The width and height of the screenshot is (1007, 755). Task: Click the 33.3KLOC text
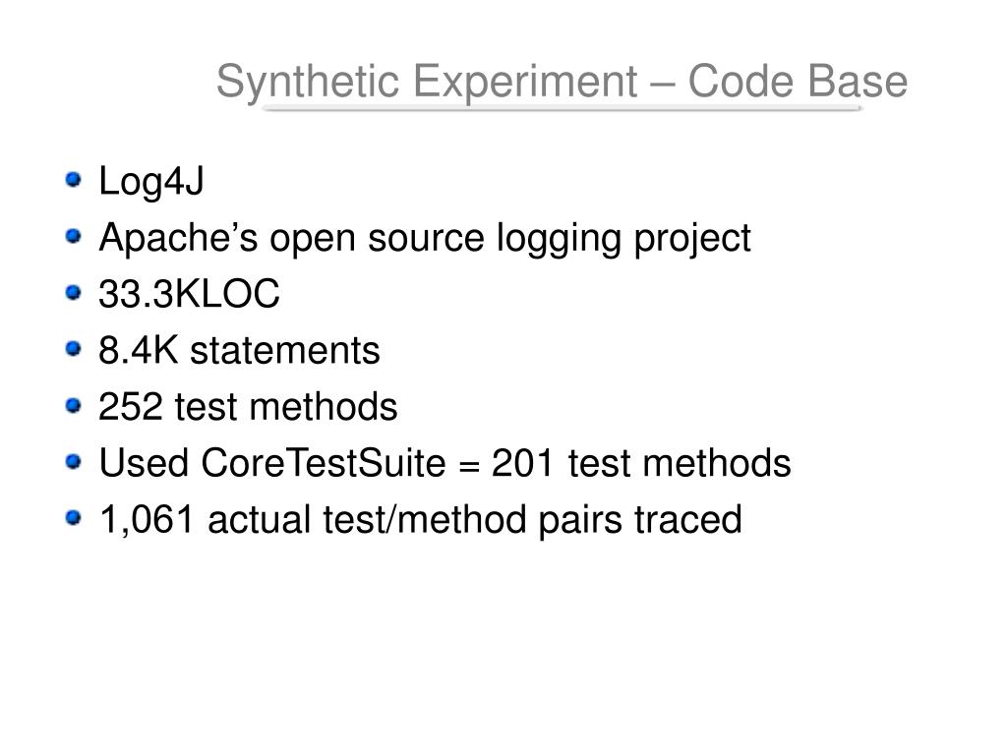189,294
